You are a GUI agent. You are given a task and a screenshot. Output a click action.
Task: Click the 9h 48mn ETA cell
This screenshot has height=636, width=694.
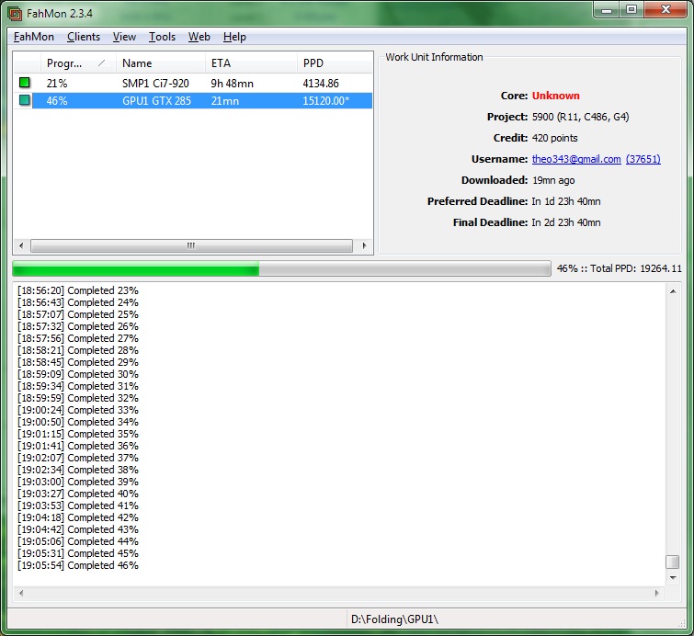coord(232,84)
